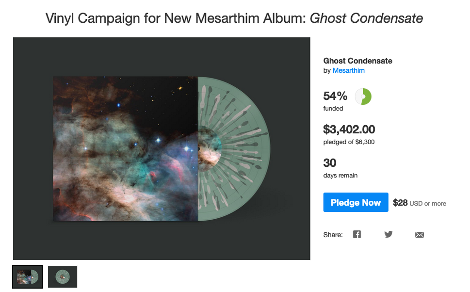
Task: Click the 'days remain' caption
Action: tap(340, 176)
